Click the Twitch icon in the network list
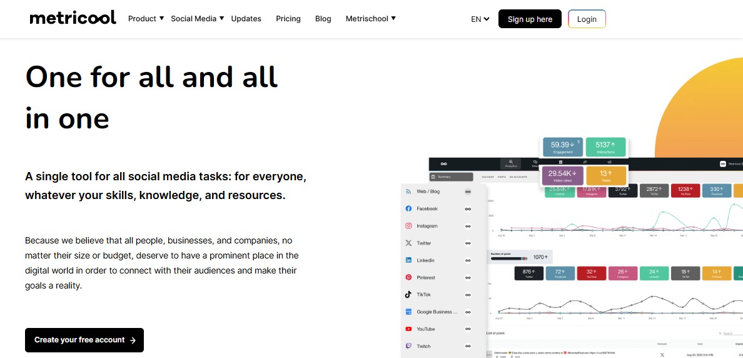 pos(408,346)
